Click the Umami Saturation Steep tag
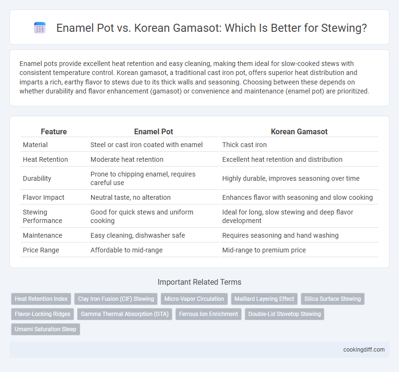Screen dimensions: 399x372 tap(46, 329)
